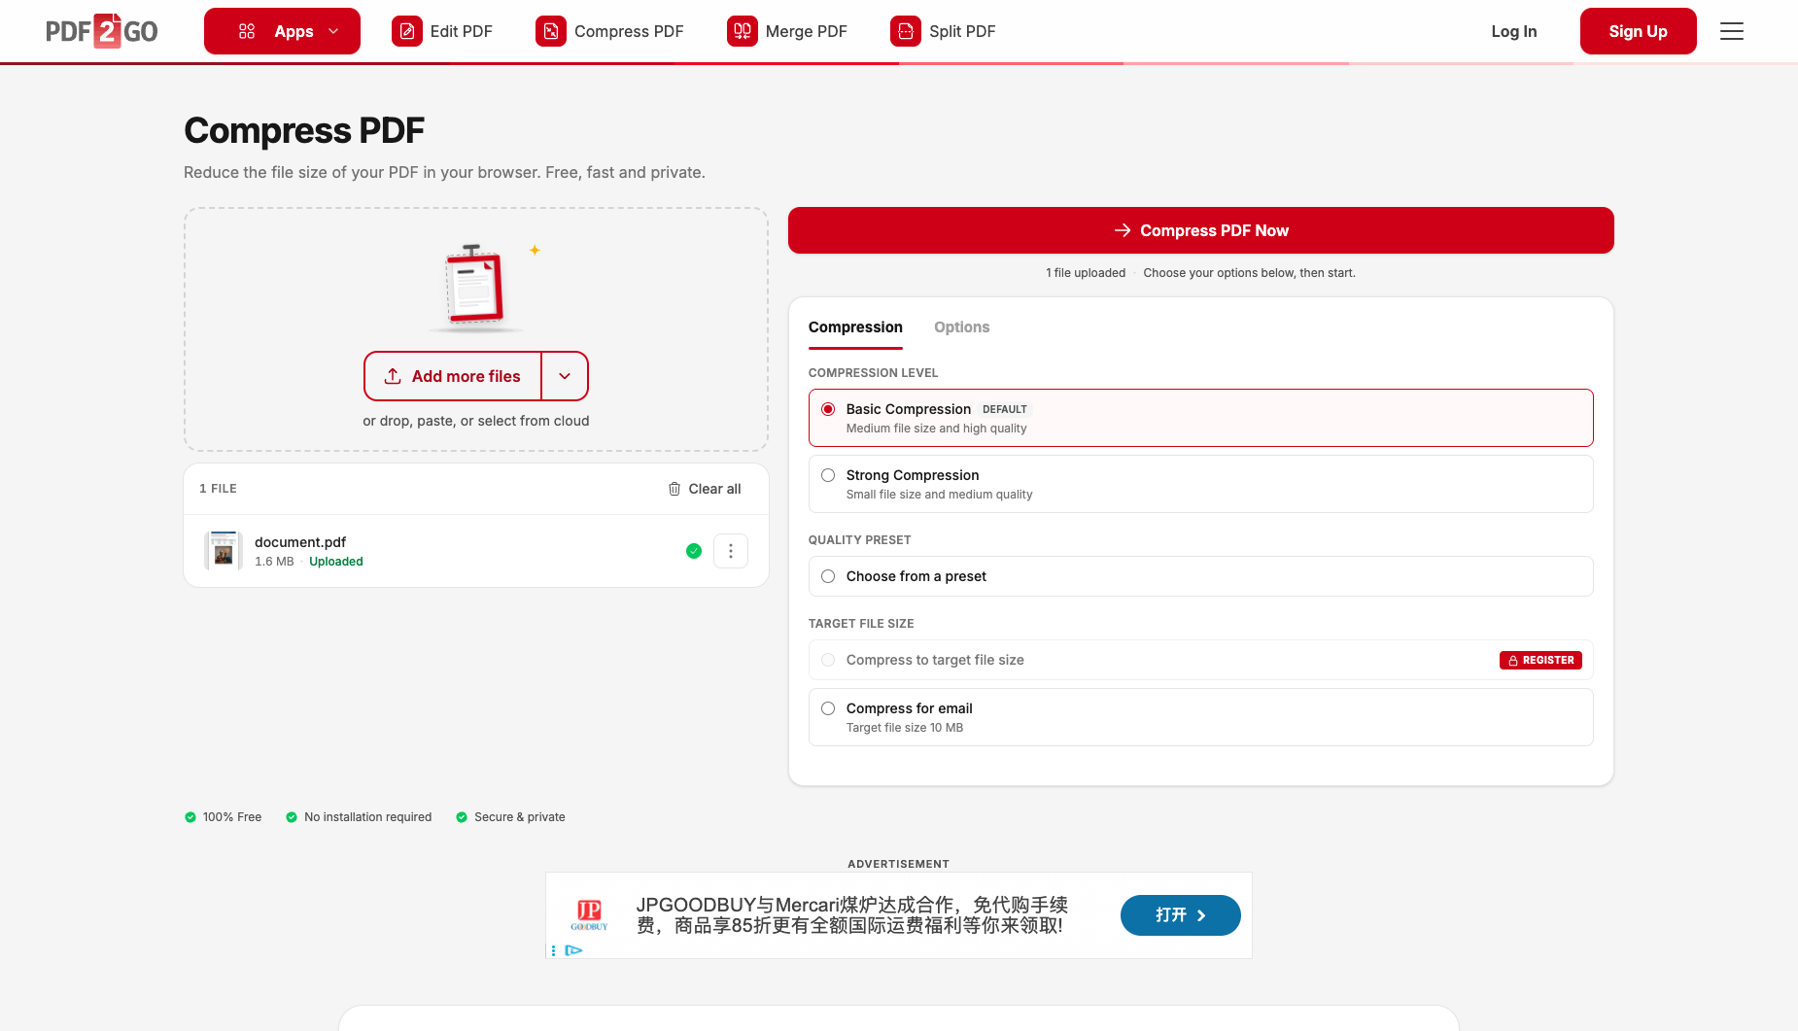This screenshot has width=1798, height=1031.
Task: Click the green uploaded checkmark for document.pdf
Action: click(x=694, y=551)
